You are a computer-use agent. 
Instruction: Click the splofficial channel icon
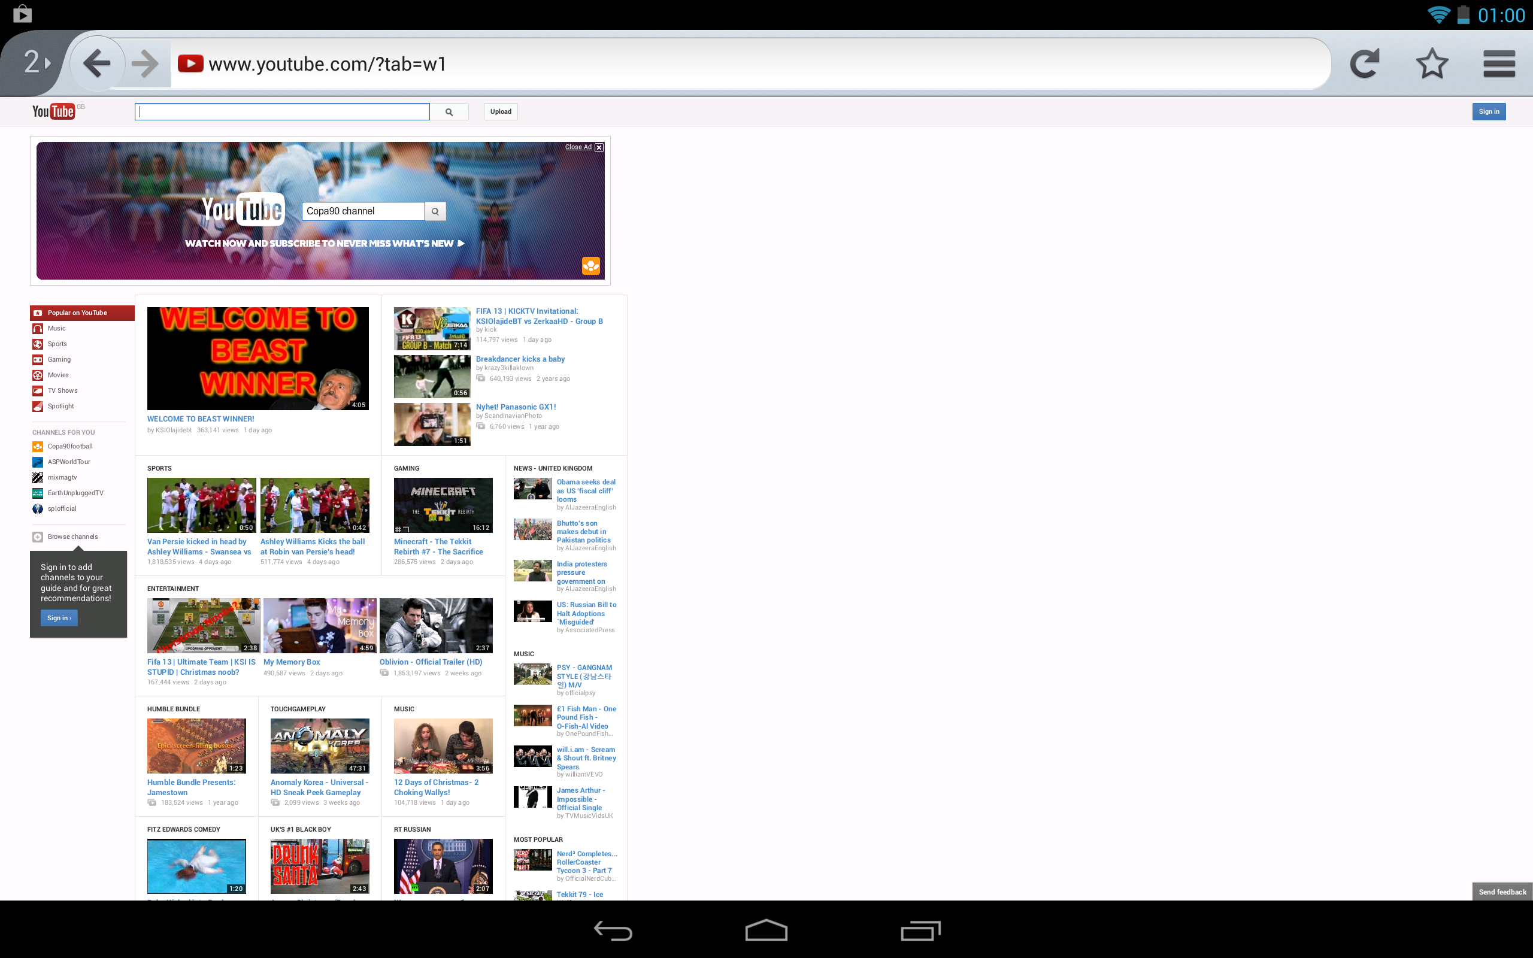click(x=37, y=508)
